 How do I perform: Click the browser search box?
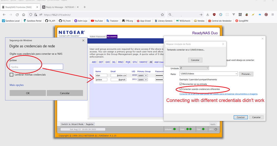click(185, 15)
